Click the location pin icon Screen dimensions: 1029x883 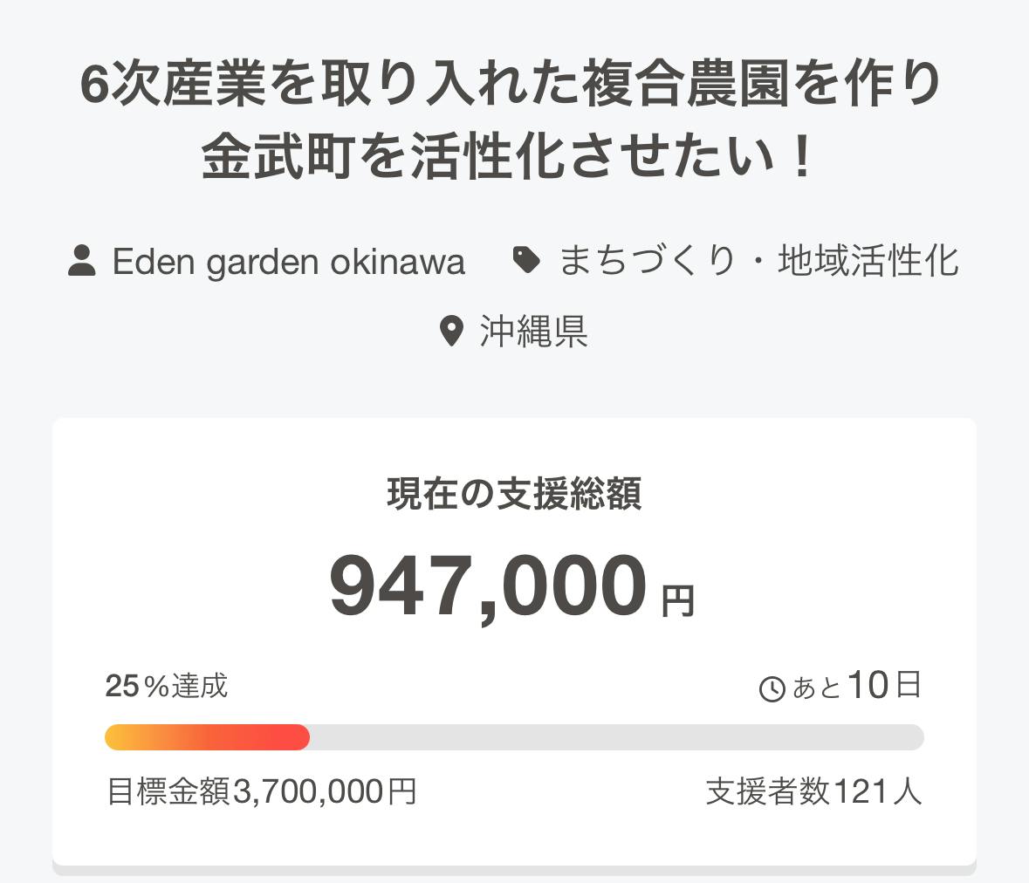point(451,332)
